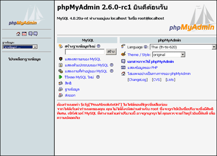Screen dimensions: 217x156
Task: Click the โปรดเลือกฐานข้อมูล text in sidebar
Action: pyautogui.click(x=24, y=59)
